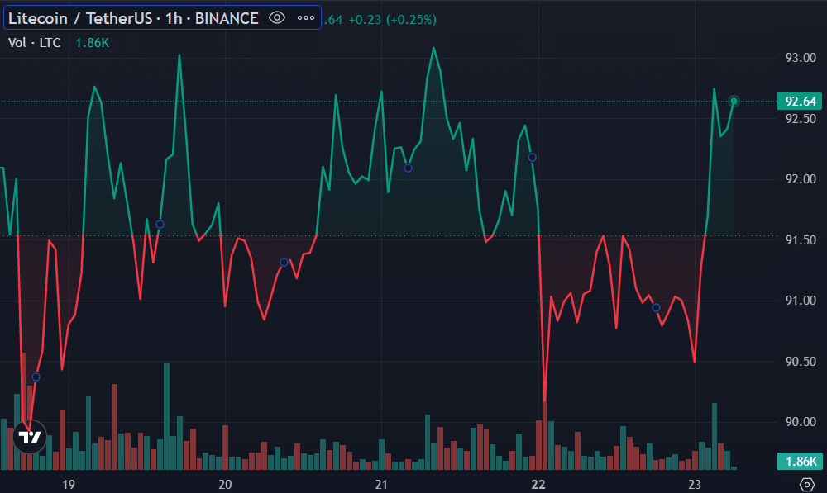Click the 21 date label on time axis
Screen dimensions: 827x493
tap(381, 485)
